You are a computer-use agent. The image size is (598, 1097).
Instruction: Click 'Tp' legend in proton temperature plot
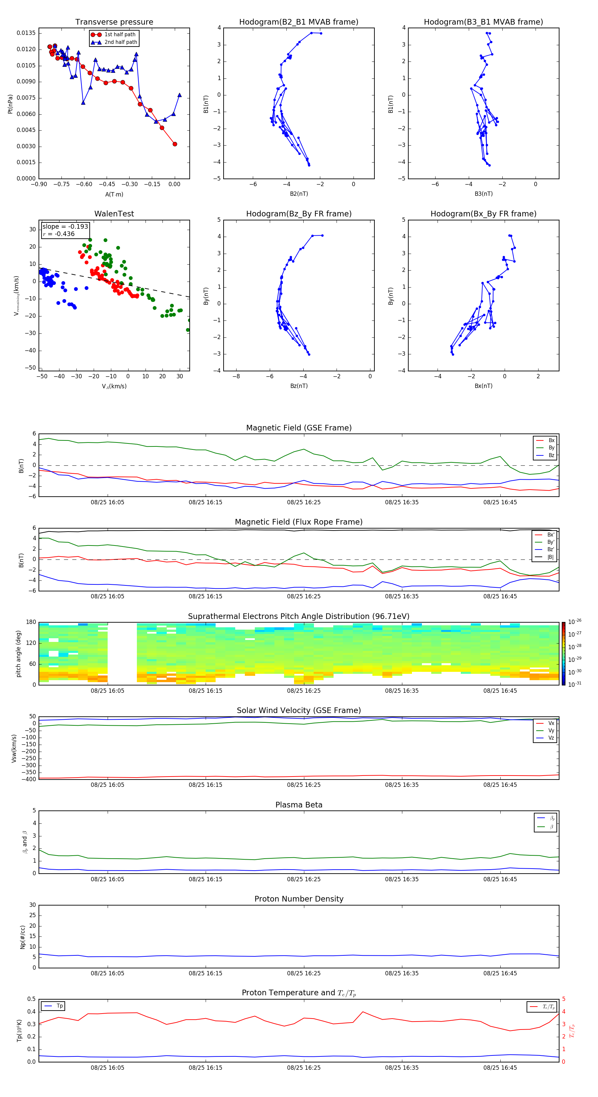click(x=53, y=1006)
